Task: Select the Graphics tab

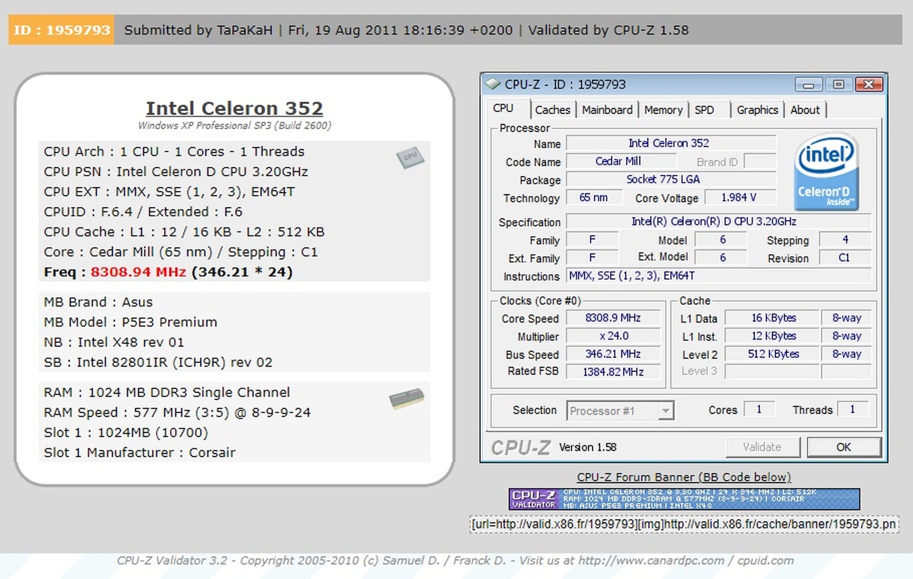Action: [x=757, y=110]
